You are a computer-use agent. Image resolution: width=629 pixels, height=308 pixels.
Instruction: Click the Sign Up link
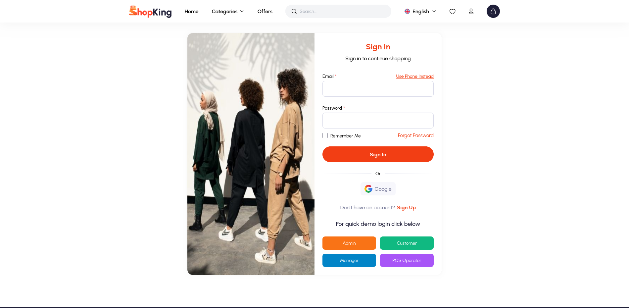pos(406,208)
